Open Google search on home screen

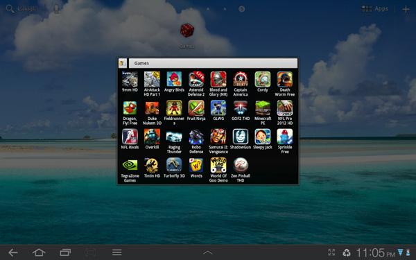21,9
